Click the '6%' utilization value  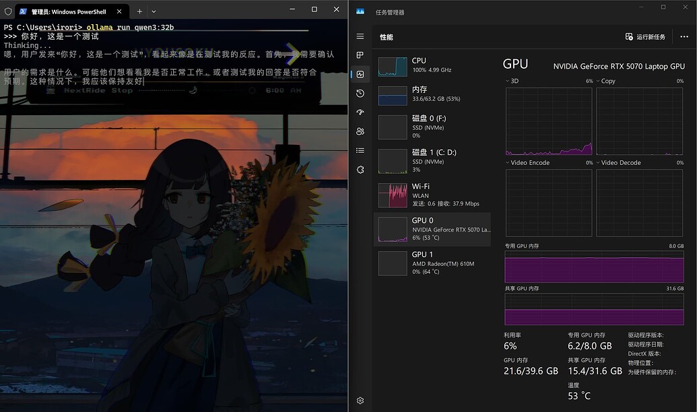(510, 346)
